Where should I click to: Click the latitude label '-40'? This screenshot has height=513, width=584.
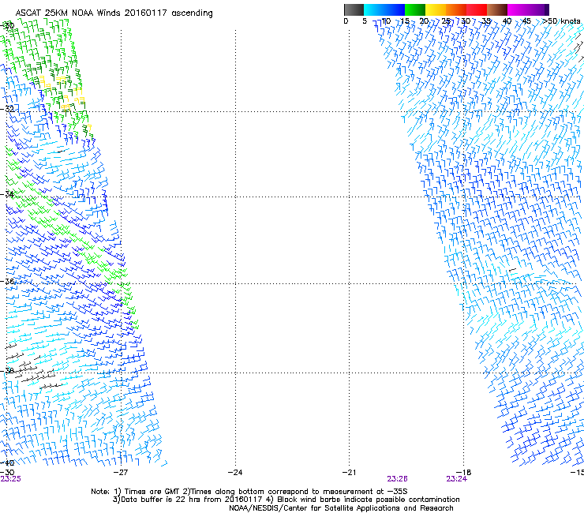(7, 462)
